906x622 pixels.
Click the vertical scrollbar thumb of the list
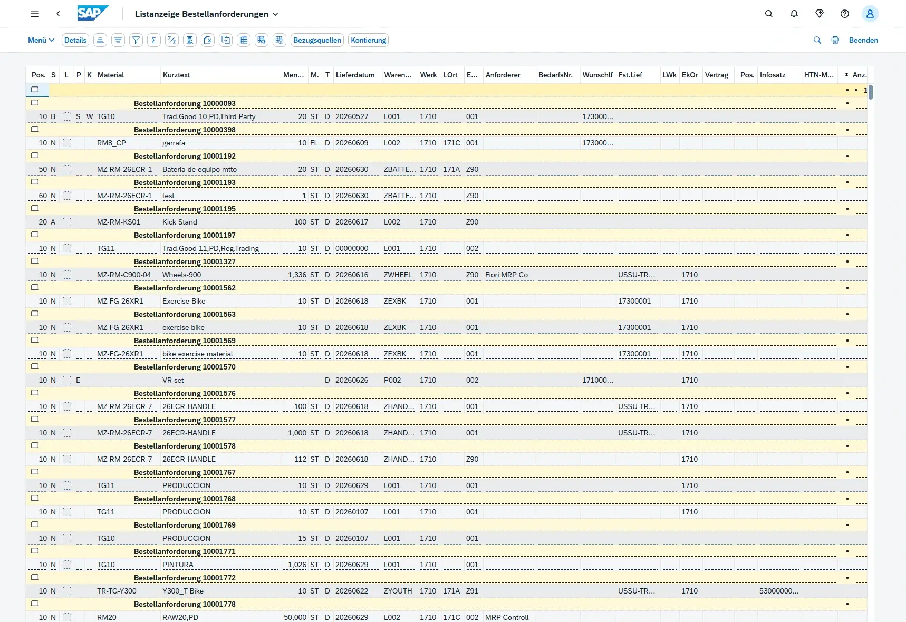tap(871, 92)
